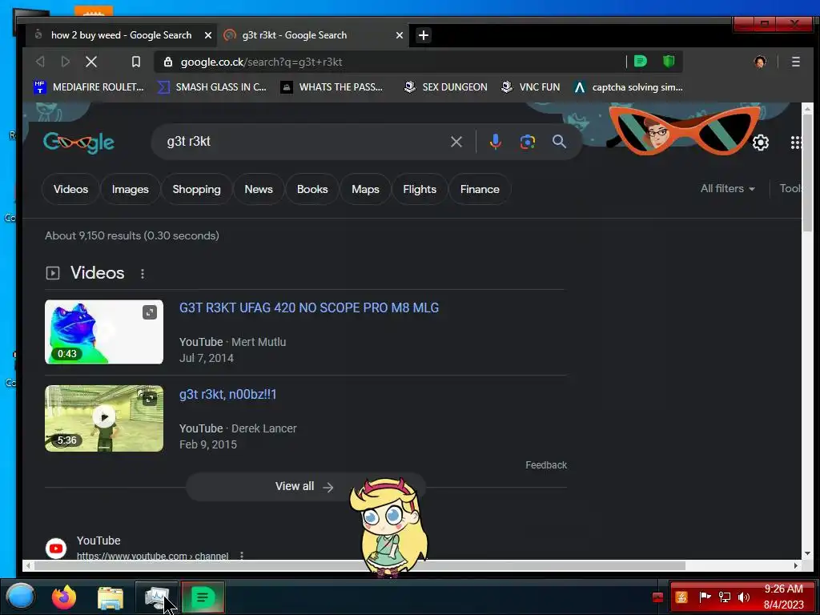The image size is (820, 615).
Task: Open Google quick settings gear
Action: tap(761, 143)
